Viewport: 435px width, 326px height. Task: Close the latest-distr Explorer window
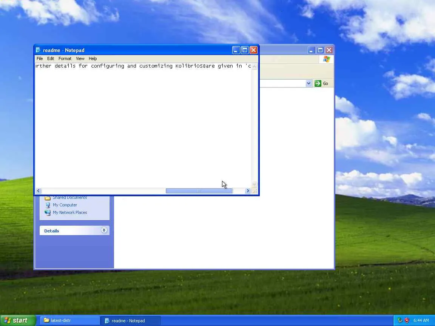[x=329, y=50]
